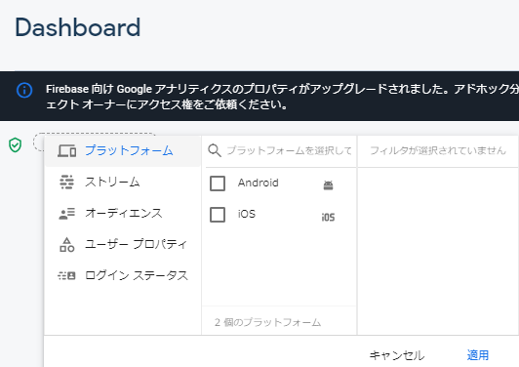
Task: Apply filters with the 適用 button
Action: [x=478, y=355]
